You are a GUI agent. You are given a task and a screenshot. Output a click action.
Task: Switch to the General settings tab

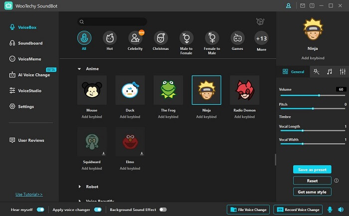[293, 72]
